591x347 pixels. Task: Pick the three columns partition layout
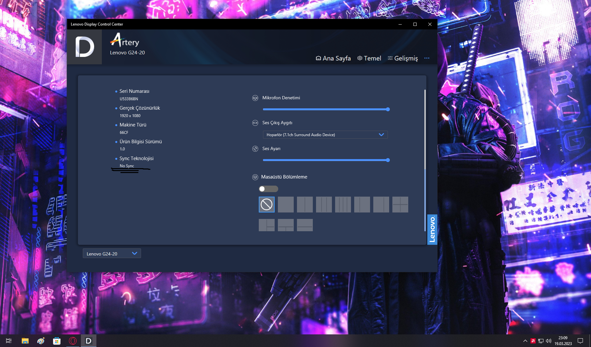(324, 204)
